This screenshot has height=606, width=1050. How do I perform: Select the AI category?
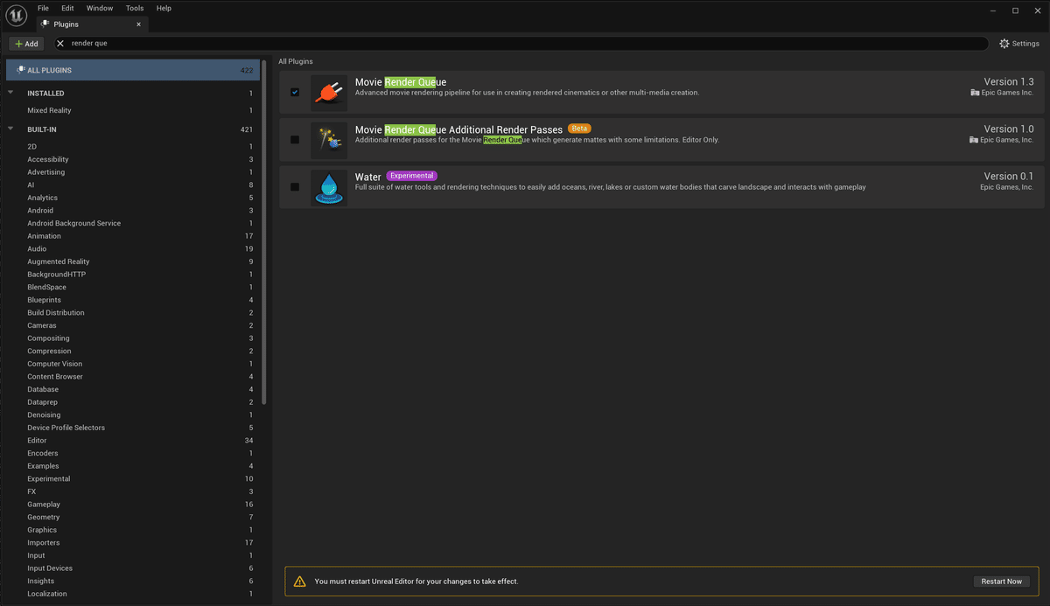tap(133, 185)
